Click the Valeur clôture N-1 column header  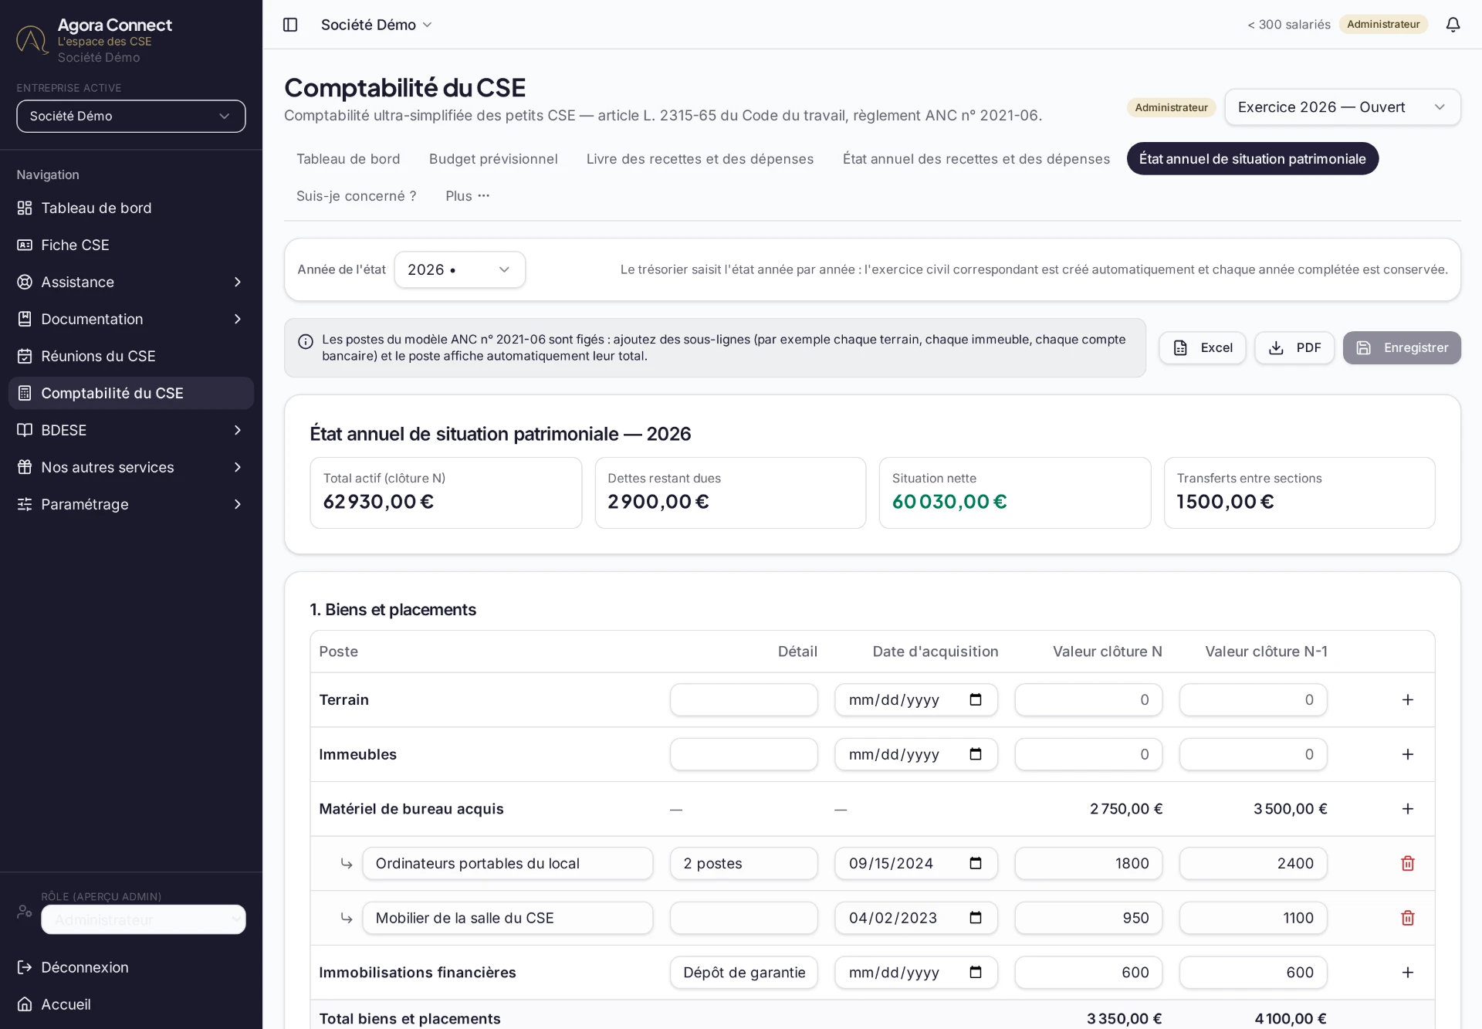coord(1266,652)
